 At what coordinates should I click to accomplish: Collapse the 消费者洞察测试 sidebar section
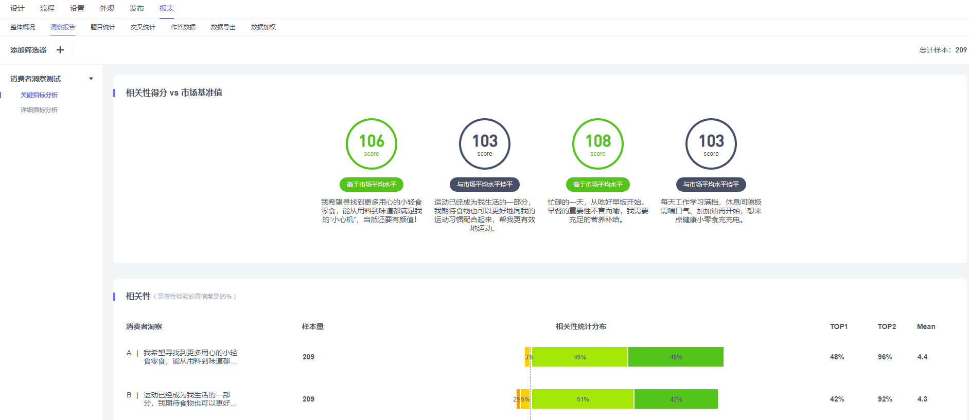[x=91, y=79]
